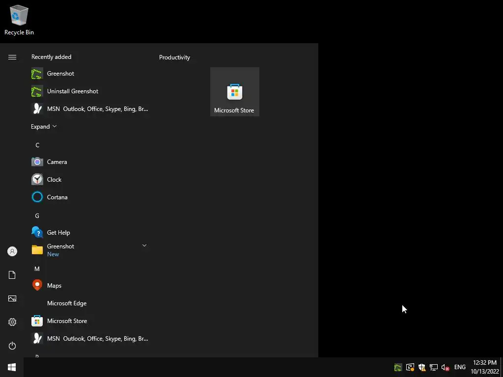Click the Windows Start button

[x=12, y=367]
